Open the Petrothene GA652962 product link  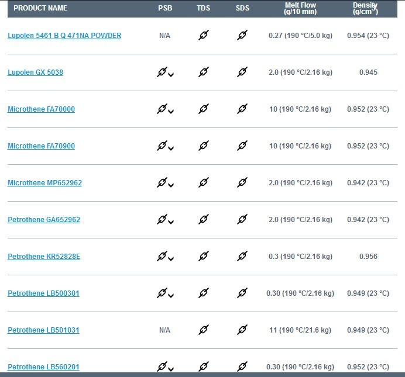44,220
